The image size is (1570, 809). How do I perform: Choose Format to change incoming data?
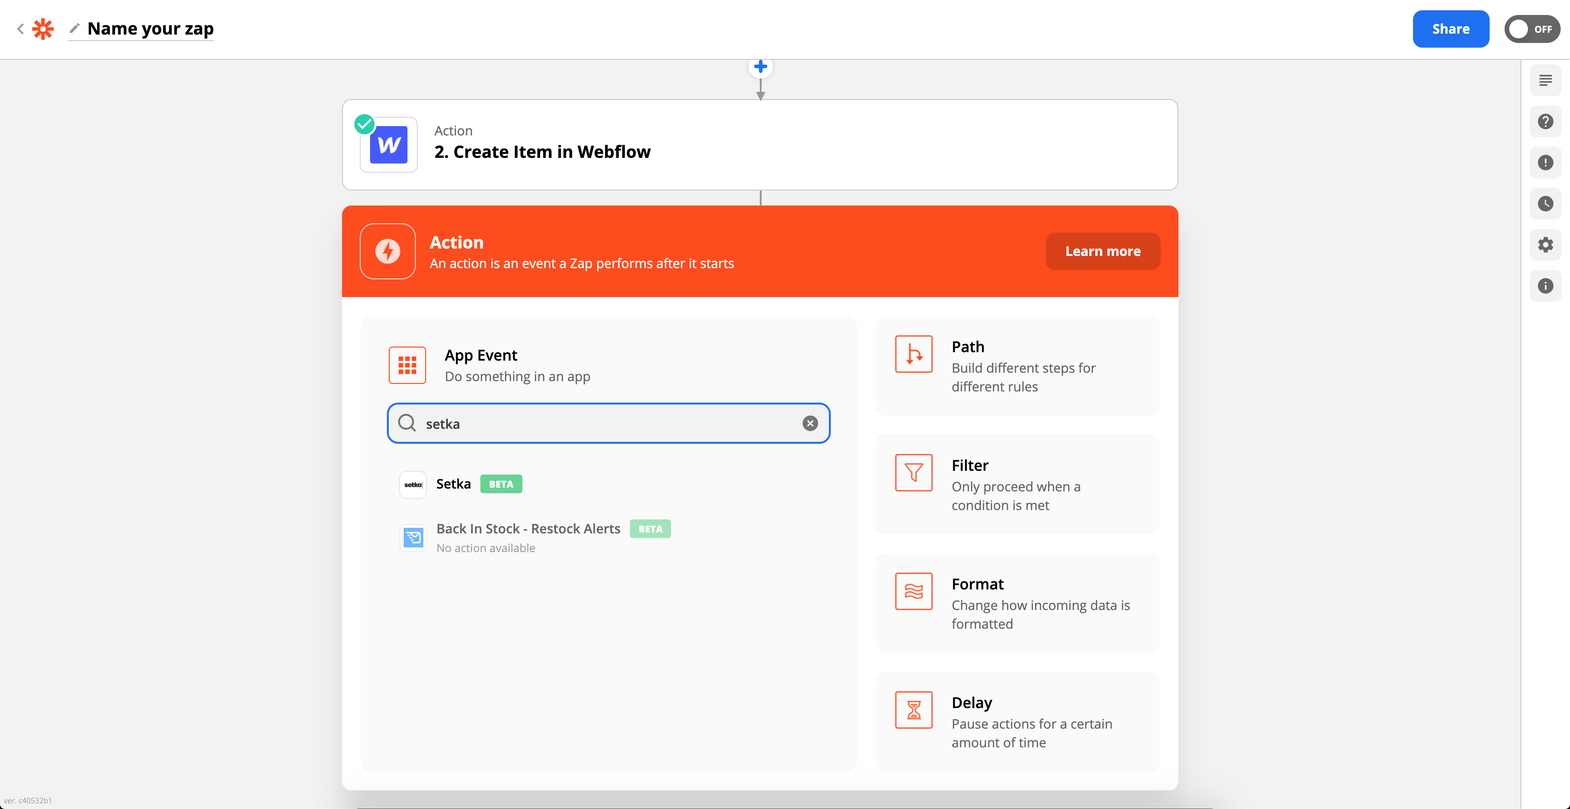coord(1017,603)
